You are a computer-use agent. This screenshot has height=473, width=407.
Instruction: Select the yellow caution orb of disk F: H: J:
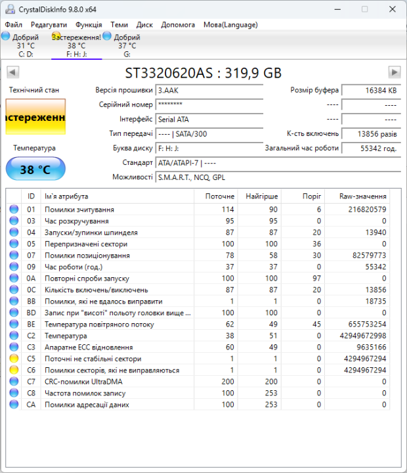56,36
